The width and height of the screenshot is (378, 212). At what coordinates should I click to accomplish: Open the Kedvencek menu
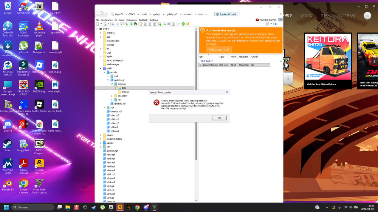coord(132,20)
